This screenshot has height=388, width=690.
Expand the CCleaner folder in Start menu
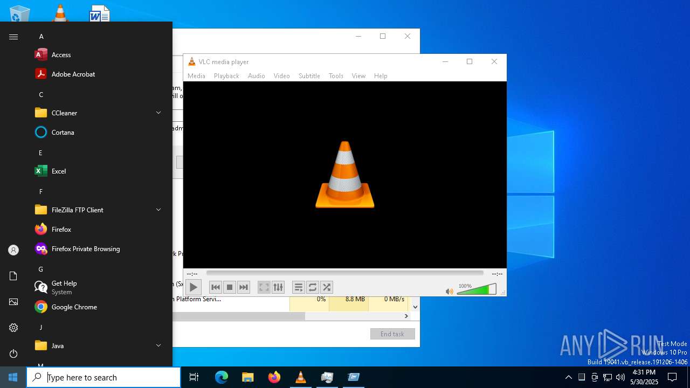99,113
